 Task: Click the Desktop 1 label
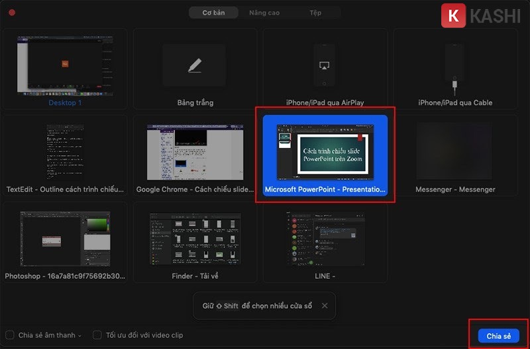65,102
